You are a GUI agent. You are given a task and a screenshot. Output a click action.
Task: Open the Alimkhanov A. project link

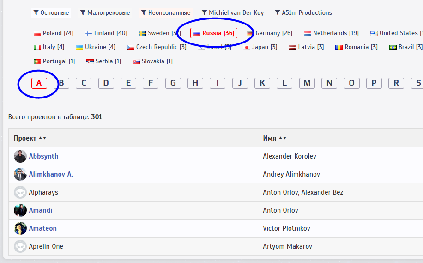click(x=51, y=174)
